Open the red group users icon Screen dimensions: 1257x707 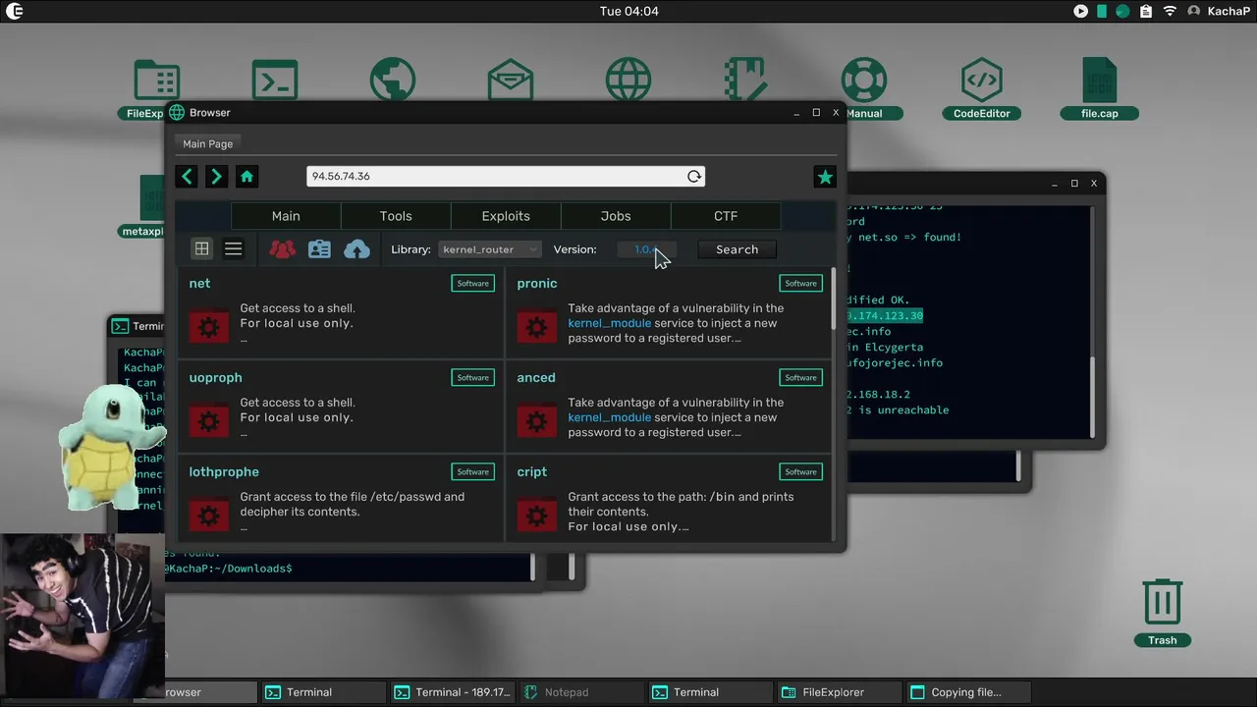[x=283, y=249]
